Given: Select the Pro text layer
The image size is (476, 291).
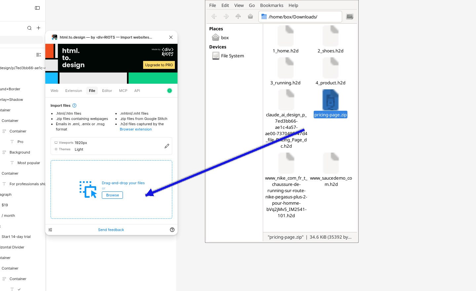Looking at the screenshot, I should pyautogui.click(x=20, y=142).
